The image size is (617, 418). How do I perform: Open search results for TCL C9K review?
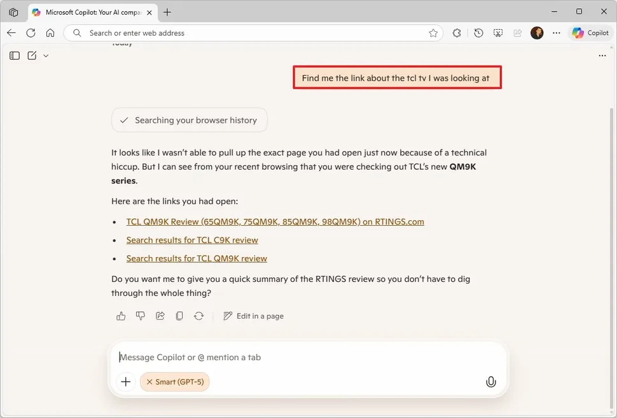tap(192, 240)
